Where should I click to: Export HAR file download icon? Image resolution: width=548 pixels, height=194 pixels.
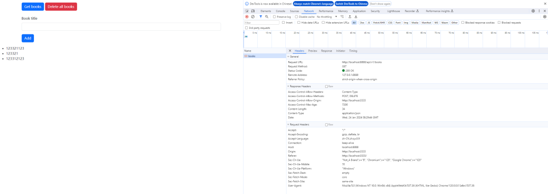(356, 17)
